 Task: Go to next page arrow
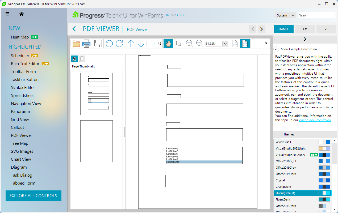[x=141, y=44]
